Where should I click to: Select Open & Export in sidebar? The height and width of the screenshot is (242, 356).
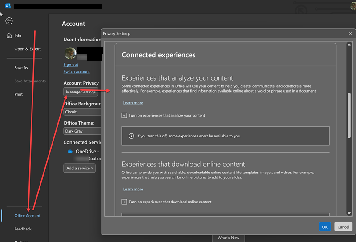click(x=28, y=49)
